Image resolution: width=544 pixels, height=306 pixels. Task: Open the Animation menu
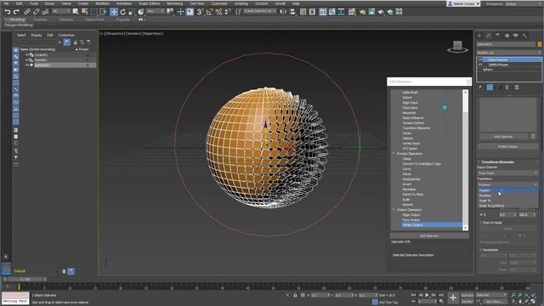click(123, 3)
